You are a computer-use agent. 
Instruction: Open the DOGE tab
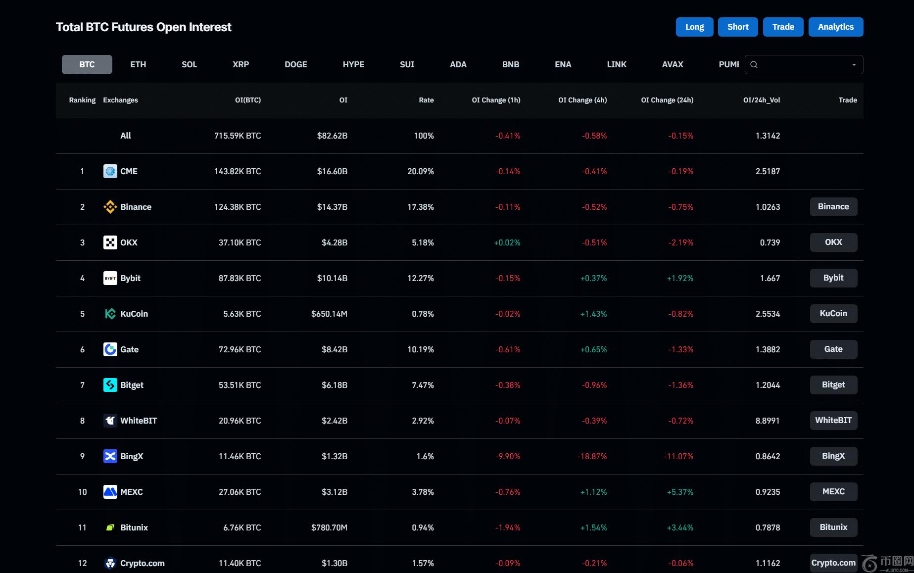point(295,65)
